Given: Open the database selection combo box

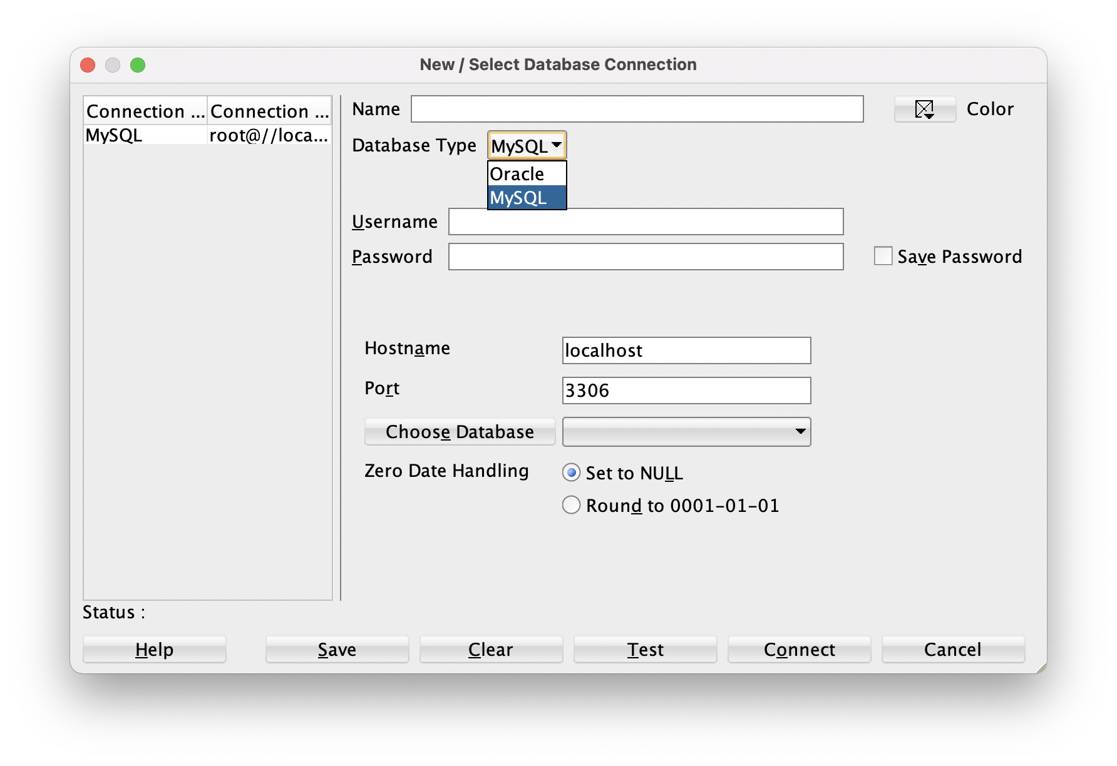Looking at the screenshot, I should [686, 432].
